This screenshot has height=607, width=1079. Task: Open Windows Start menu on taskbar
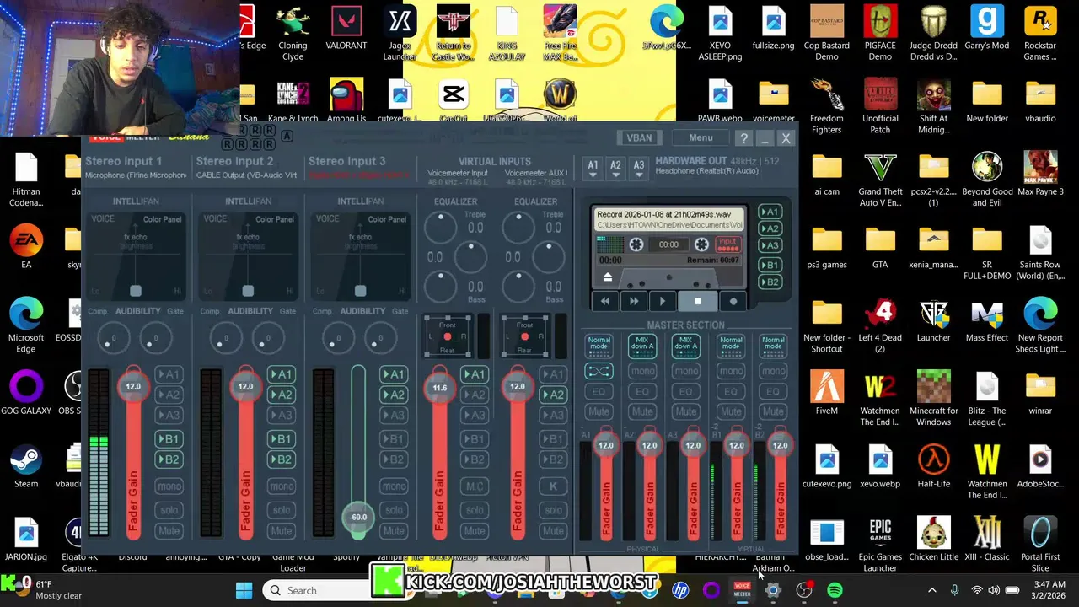click(x=244, y=590)
